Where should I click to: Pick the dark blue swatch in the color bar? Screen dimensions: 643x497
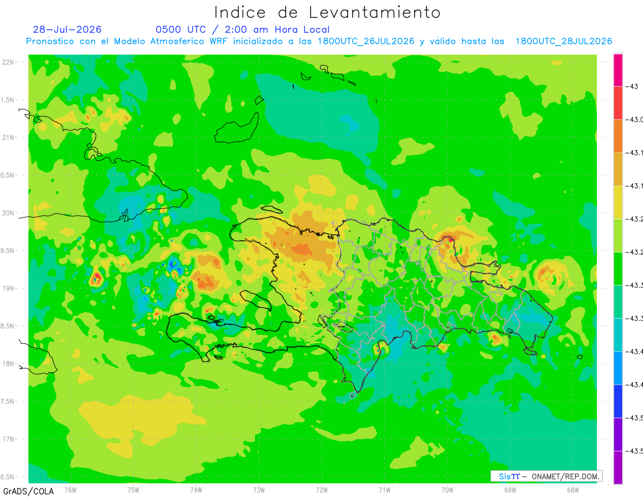click(x=618, y=402)
